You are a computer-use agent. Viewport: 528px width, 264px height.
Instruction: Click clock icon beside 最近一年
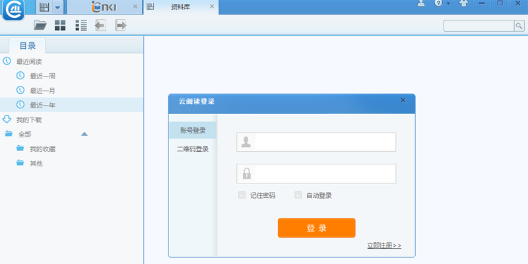pyautogui.click(x=20, y=104)
